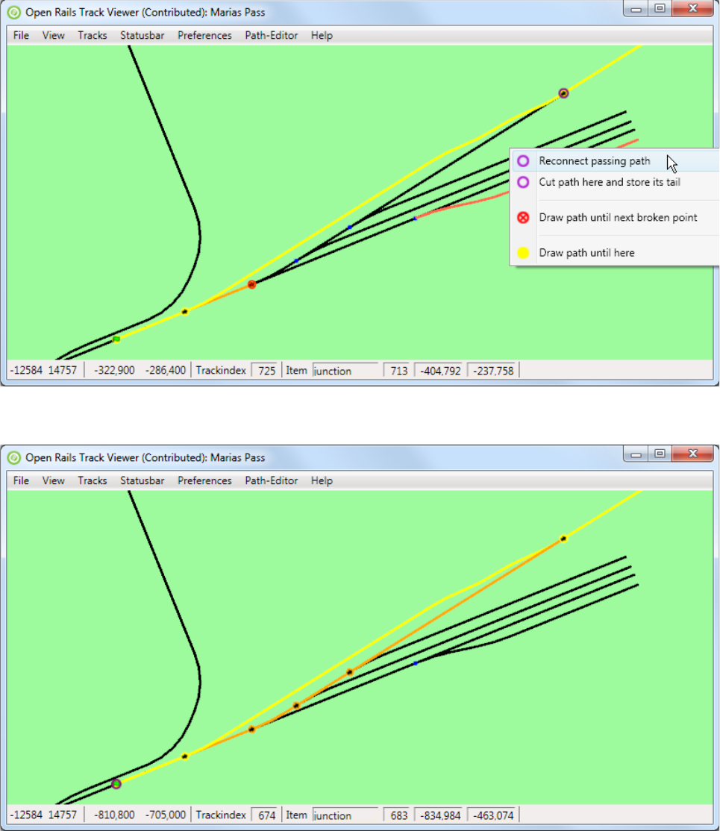
Task: Select purple-ringed junction node in upper window
Action: (x=563, y=93)
